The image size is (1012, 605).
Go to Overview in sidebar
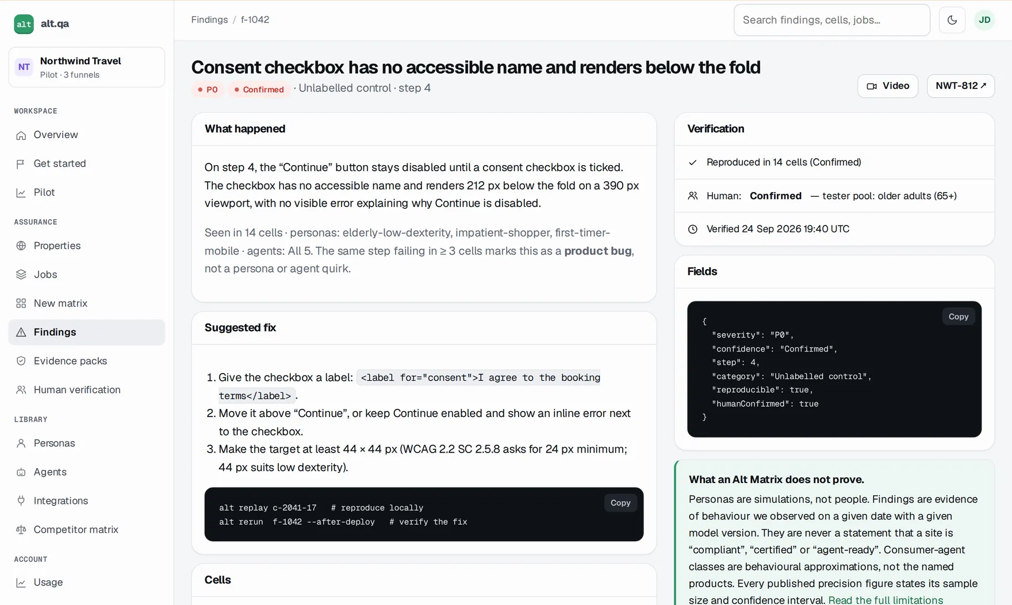pyautogui.click(x=87, y=135)
